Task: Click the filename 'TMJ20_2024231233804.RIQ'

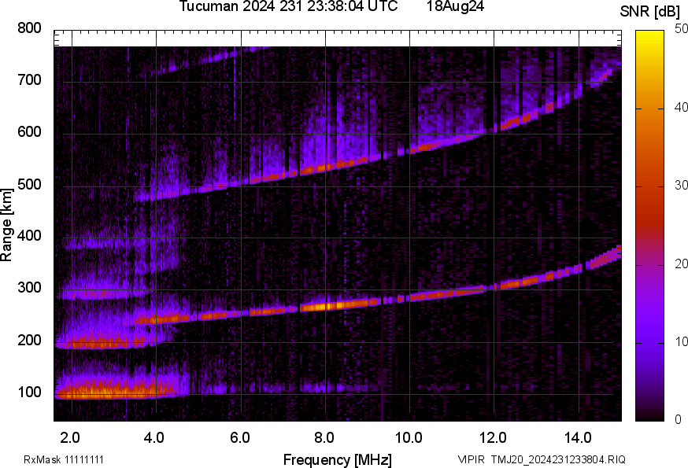Action: coord(558,459)
